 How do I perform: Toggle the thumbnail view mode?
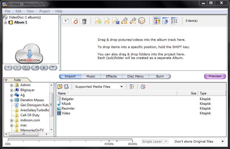(157, 21)
